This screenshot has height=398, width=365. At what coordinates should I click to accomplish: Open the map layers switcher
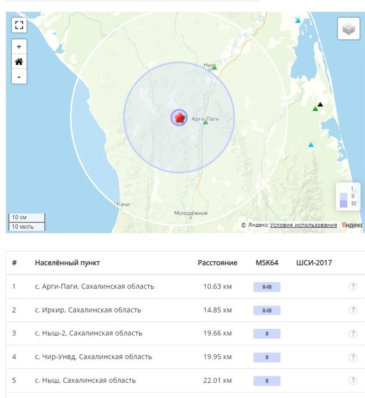click(348, 29)
